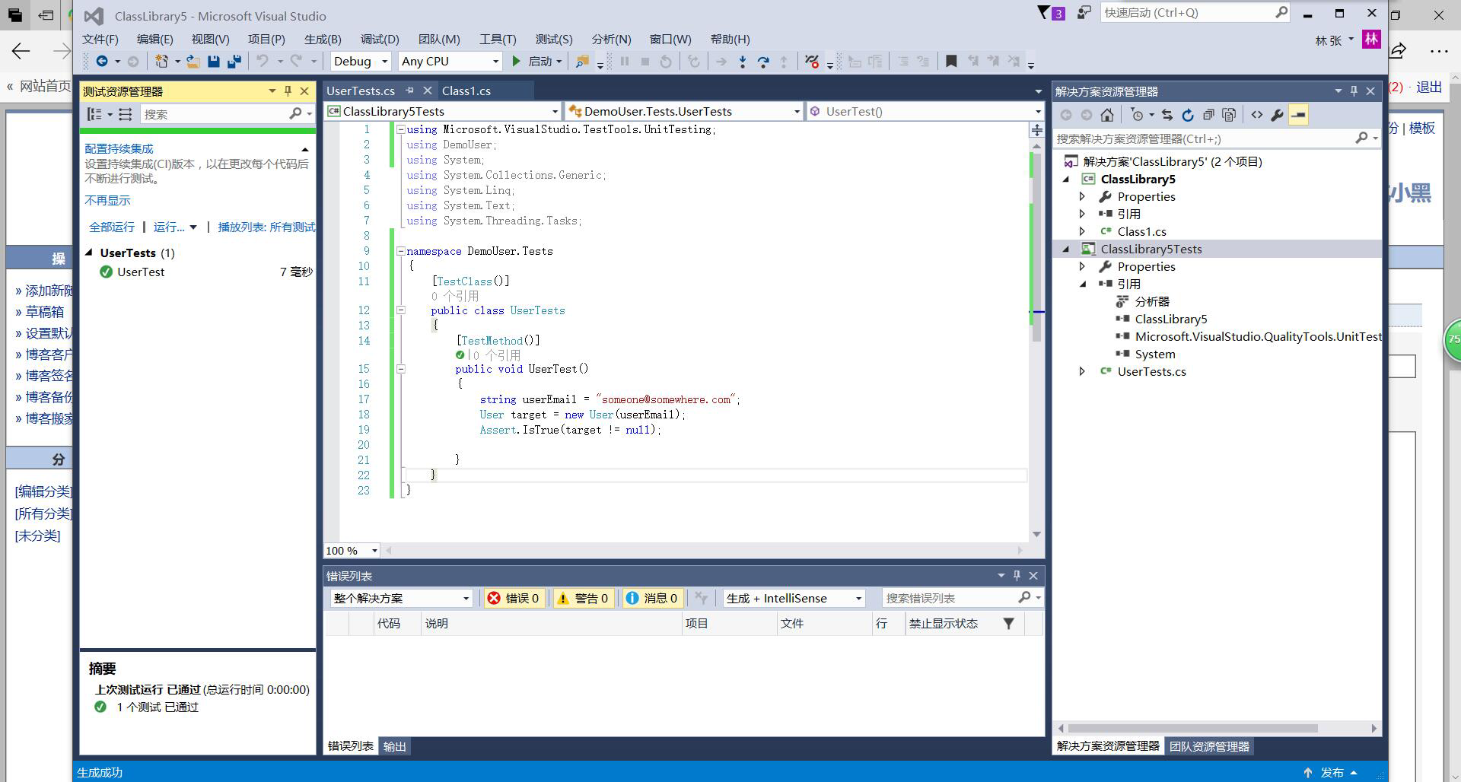1461x782 pixels.
Task: Click the Step Into debug icon
Action: (743, 62)
